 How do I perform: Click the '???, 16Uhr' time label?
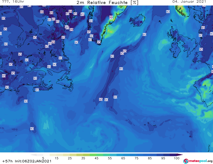tap(13, 2)
